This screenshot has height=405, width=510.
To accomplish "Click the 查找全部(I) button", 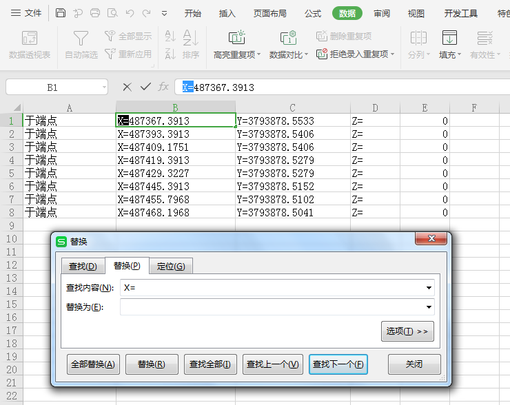I will pyautogui.click(x=210, y=364).
